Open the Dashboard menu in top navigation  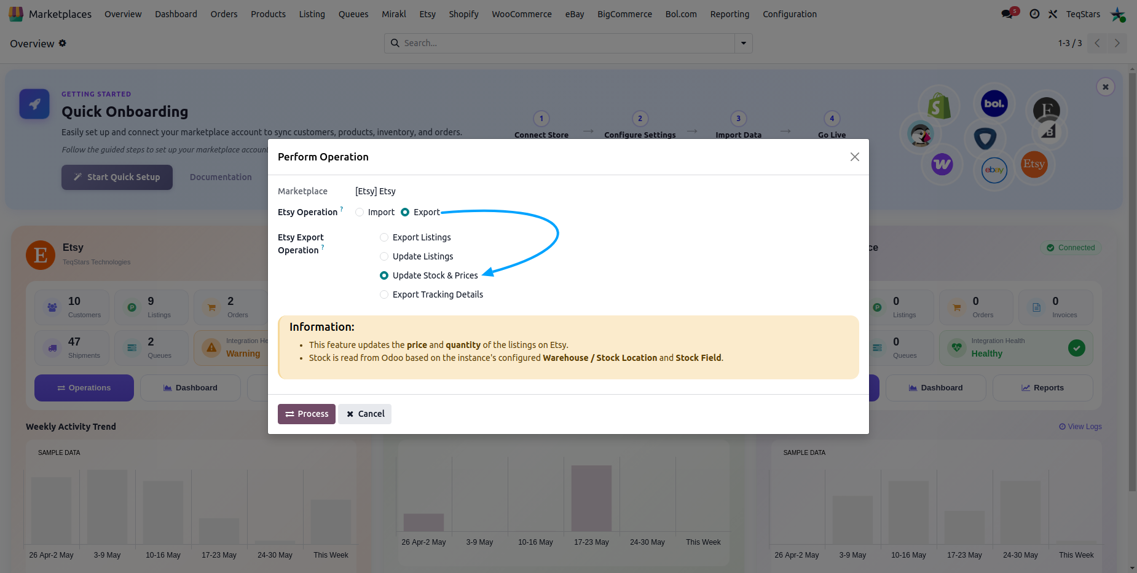pos(176,14)
